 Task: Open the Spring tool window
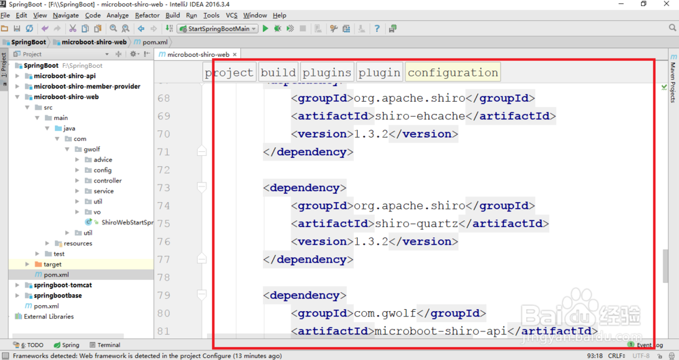point(67,345)
